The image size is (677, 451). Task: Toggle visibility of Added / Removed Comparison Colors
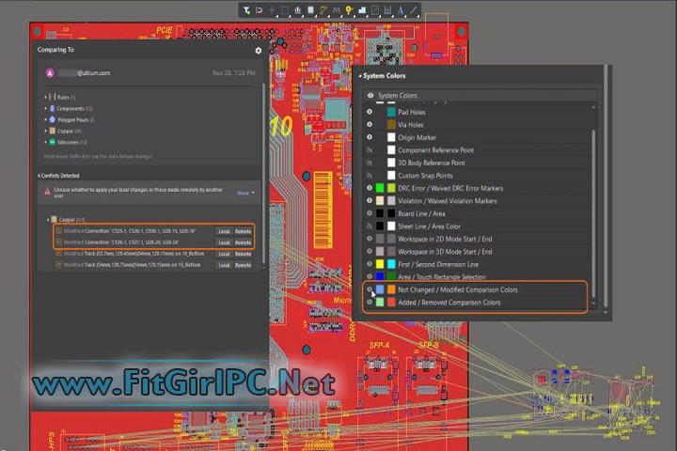pyautogui.click(x=370, y=303)
